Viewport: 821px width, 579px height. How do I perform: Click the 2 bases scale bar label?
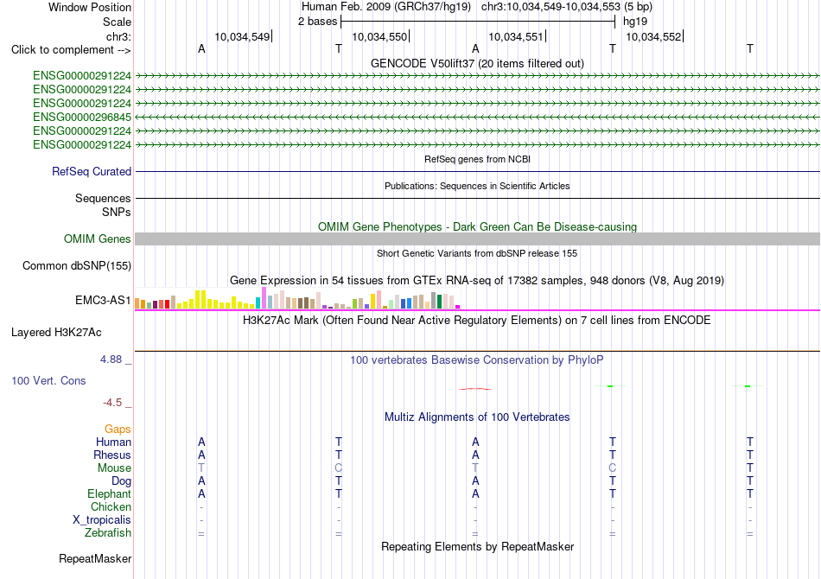tap(317, 22)
